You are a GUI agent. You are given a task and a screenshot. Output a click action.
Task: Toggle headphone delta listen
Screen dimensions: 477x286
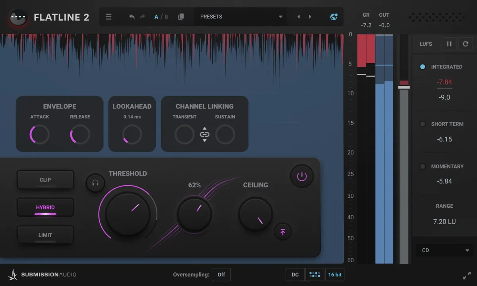(95, 183)
